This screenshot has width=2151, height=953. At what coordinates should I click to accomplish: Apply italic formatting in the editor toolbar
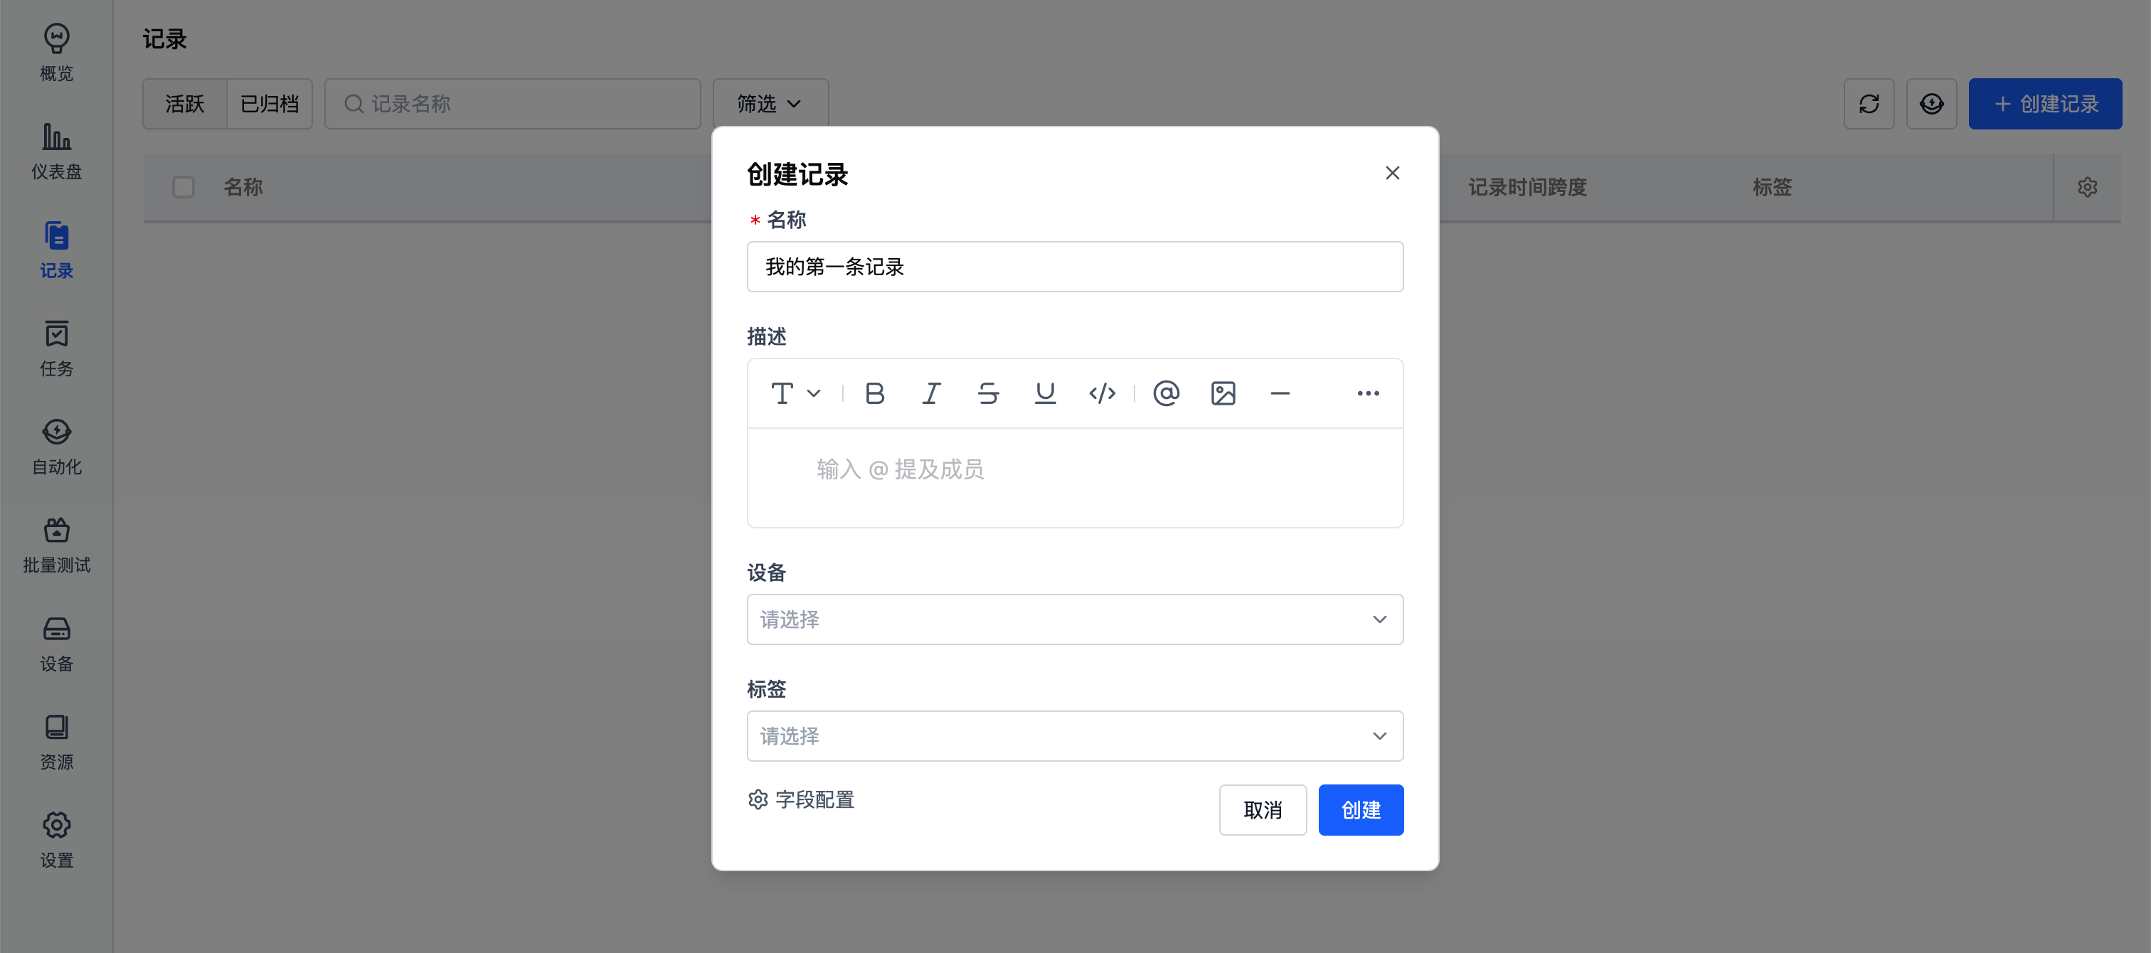(931, 393)
